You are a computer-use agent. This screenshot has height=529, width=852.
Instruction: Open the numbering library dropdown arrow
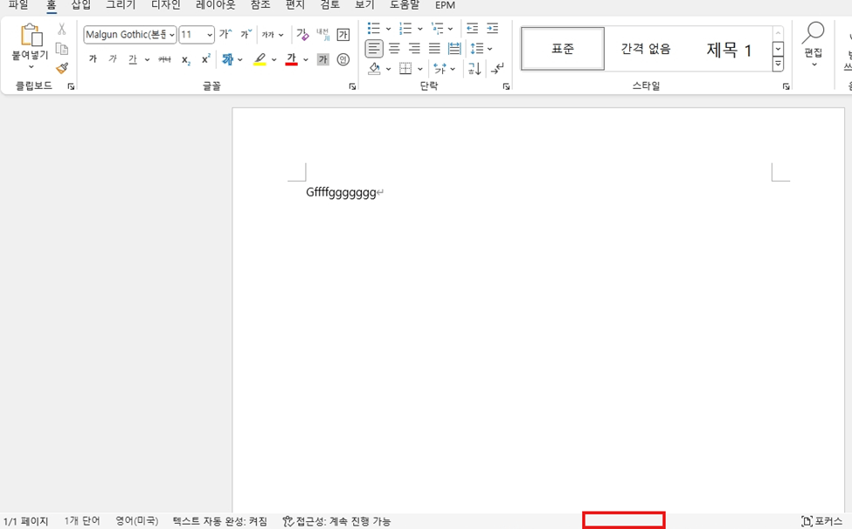tap(419, 29)
